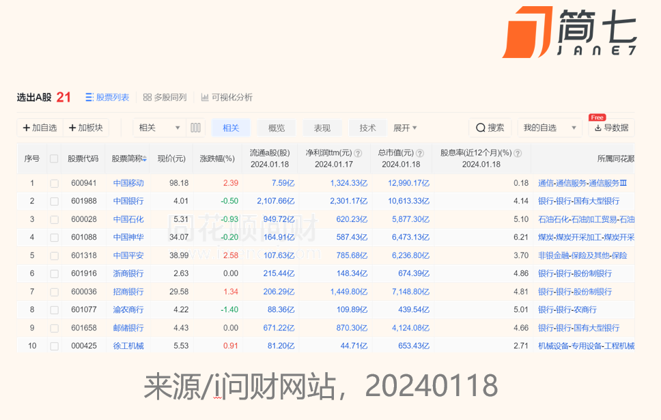Open 徐工机械 stock link
The height and width of the screenshot is (420, 661).
point(128,346)
